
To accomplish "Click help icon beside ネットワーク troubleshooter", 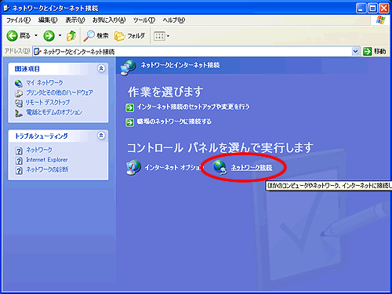I will click(19, 151).
